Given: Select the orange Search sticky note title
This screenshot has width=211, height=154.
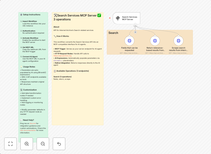Looking at the screenshot, I should (x=113, y=33).
